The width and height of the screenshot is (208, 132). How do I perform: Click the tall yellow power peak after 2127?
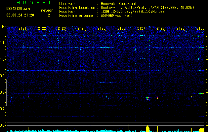(x=147, y=128)
